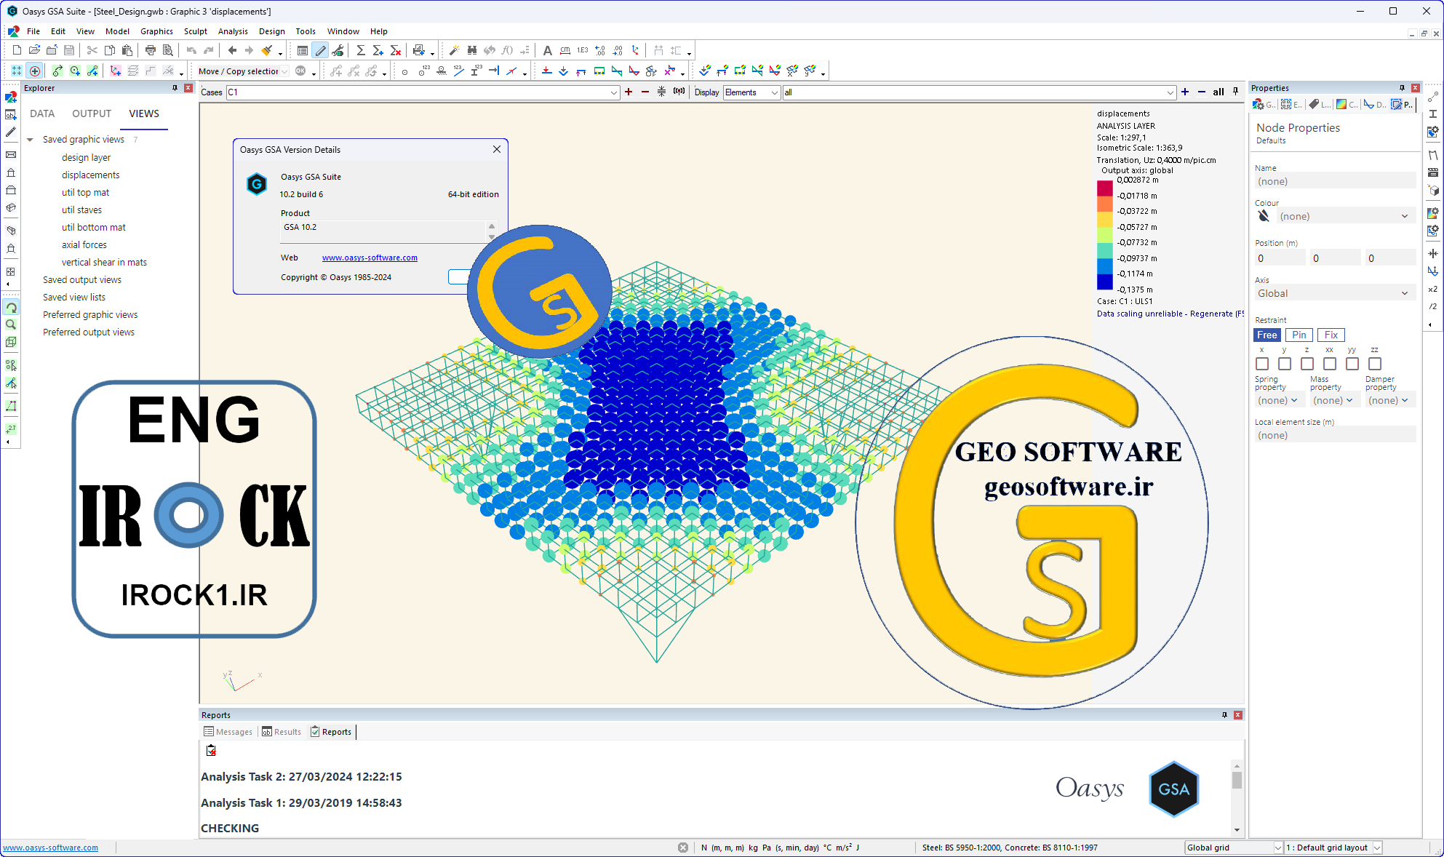Open the table view icon
Viewport: 1444px width, 857px height.
[302, 50]
